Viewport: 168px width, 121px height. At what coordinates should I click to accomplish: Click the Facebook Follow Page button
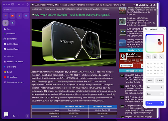tap(126, 66)
